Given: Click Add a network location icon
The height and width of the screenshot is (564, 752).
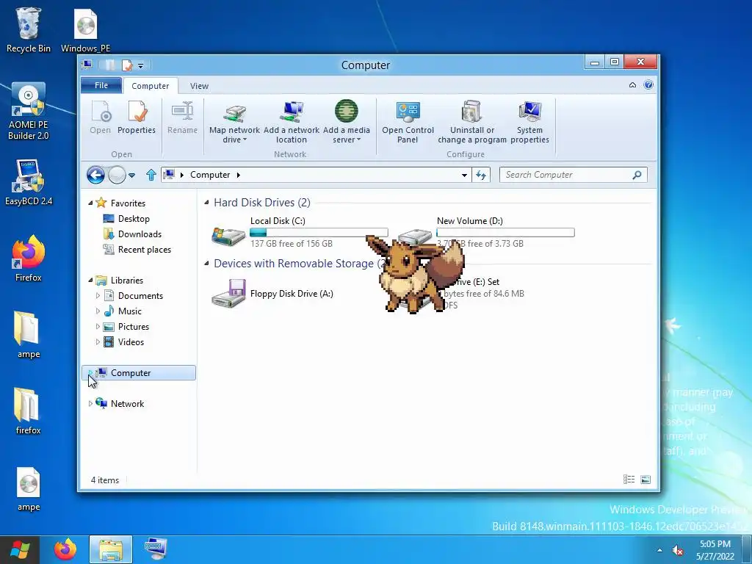Looking at the screenshot, I should (291, 112).
